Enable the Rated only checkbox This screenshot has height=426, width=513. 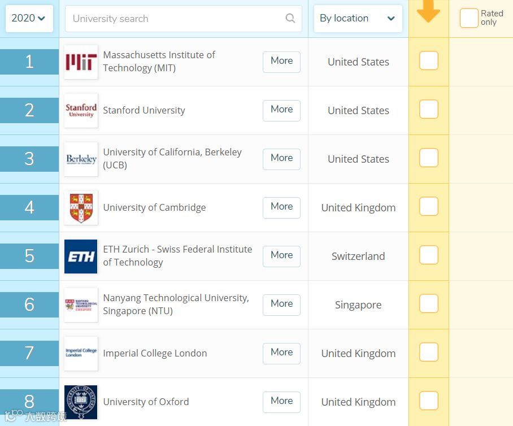[469, 18]
